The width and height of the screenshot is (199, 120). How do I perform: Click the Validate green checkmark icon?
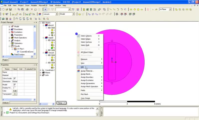pos(88,9)
